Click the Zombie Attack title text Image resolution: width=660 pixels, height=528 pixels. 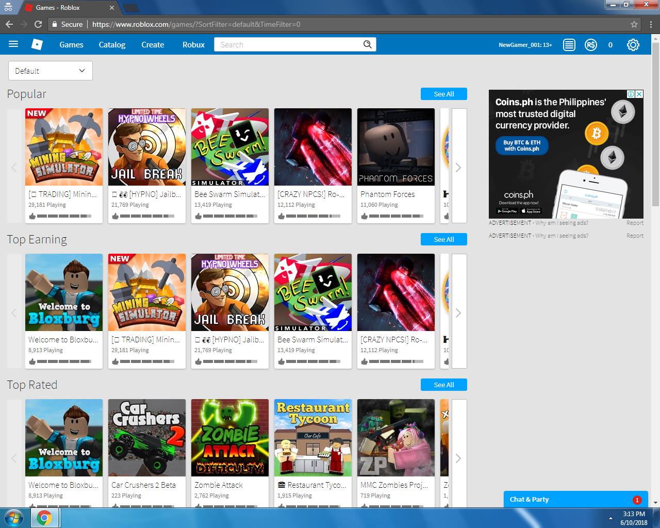click(x=219, y=485)
